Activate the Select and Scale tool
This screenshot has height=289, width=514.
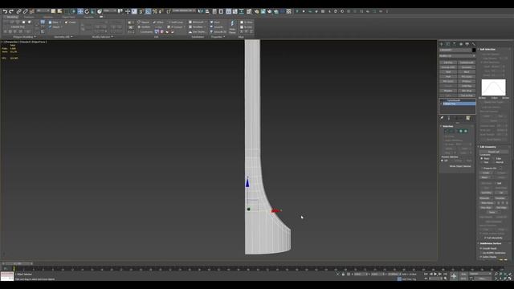point(93,11)
